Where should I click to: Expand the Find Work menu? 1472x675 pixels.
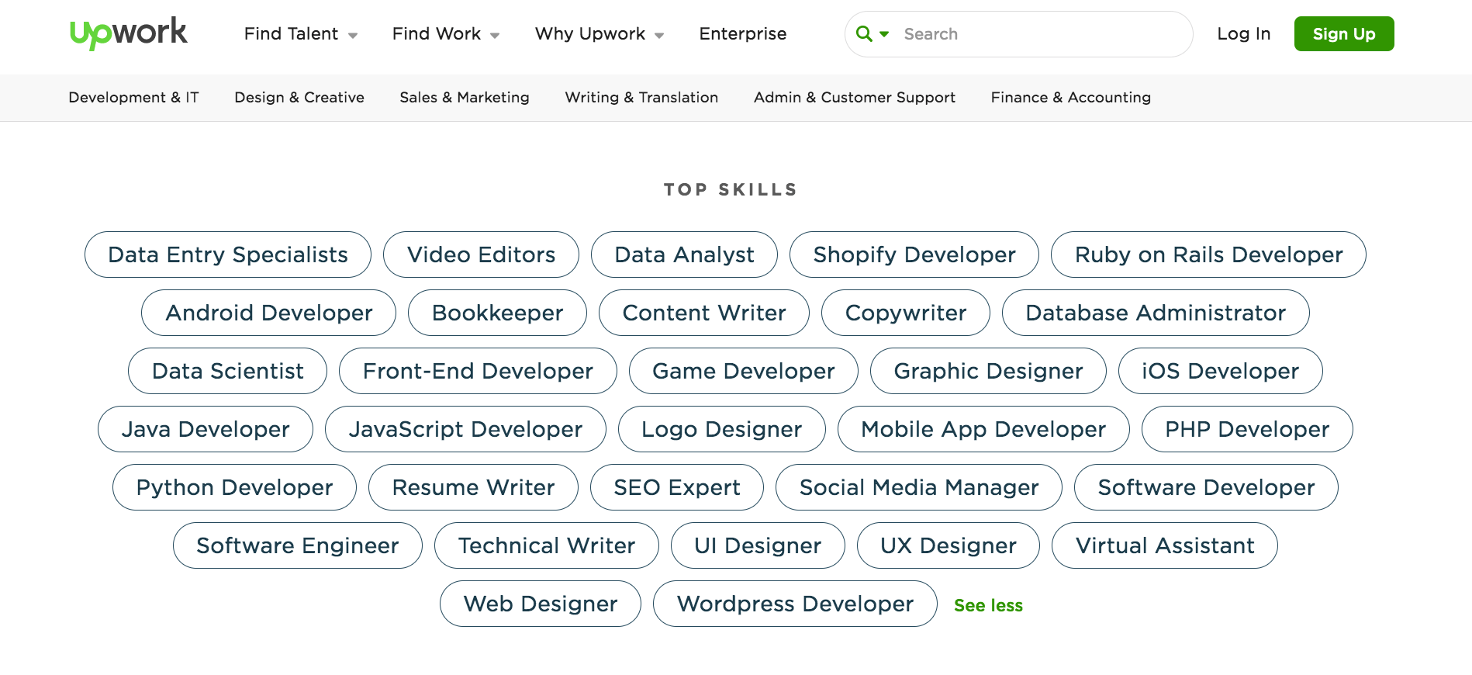[x=446, y=34]
